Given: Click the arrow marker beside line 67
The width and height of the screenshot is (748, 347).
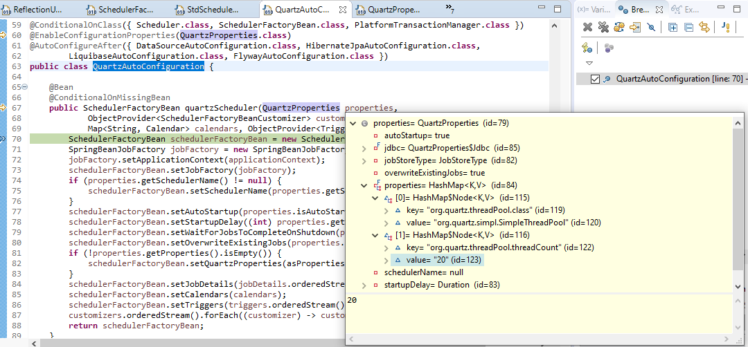Looking at the screenshot, I should tap(3, 108).
